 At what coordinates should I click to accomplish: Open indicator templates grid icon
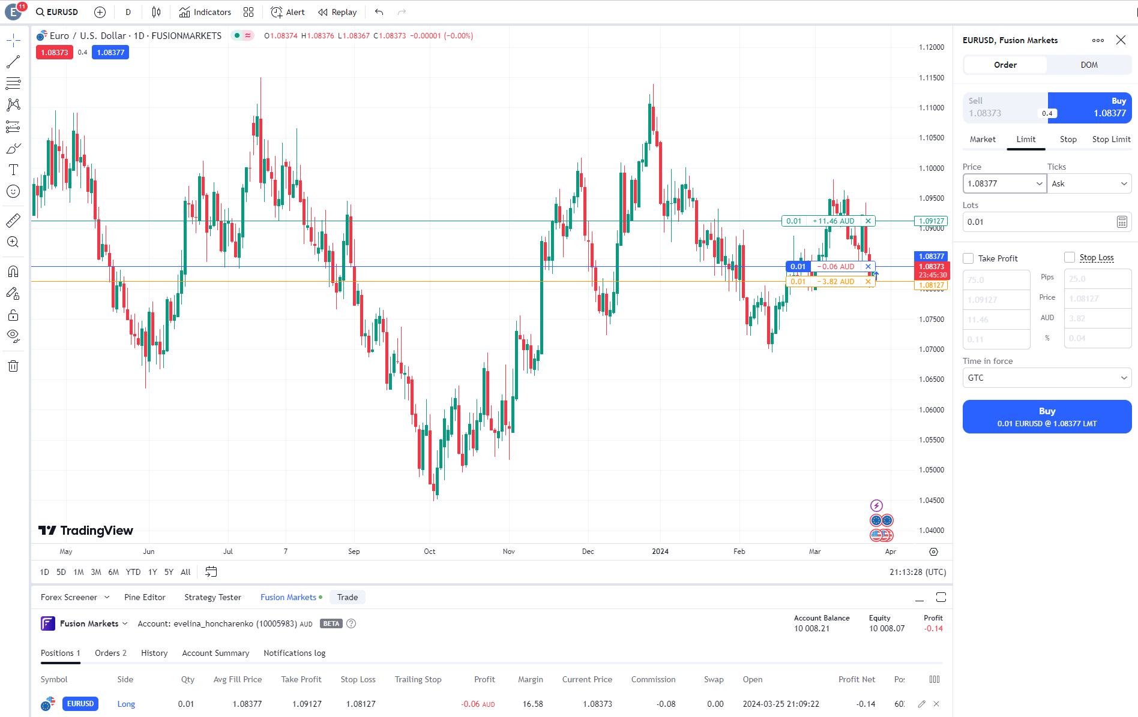point(248,12)
